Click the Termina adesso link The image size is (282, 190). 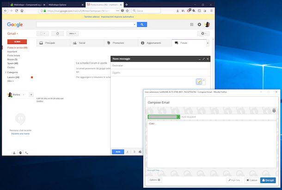click(x=92, y=17)
